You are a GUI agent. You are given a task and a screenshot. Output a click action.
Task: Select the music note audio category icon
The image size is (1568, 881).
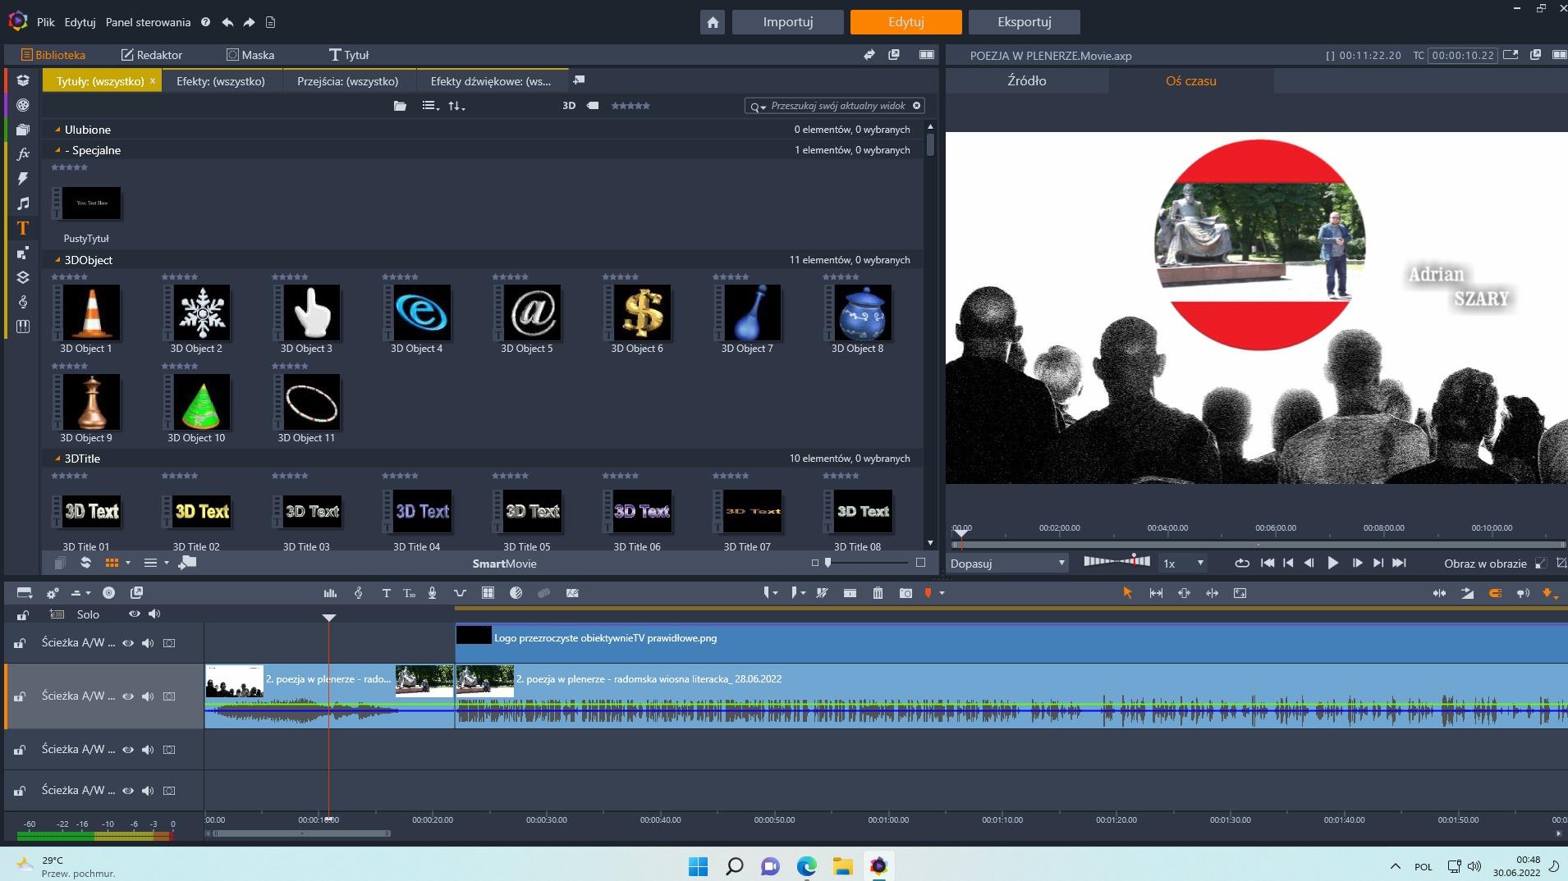coord(23,203)
